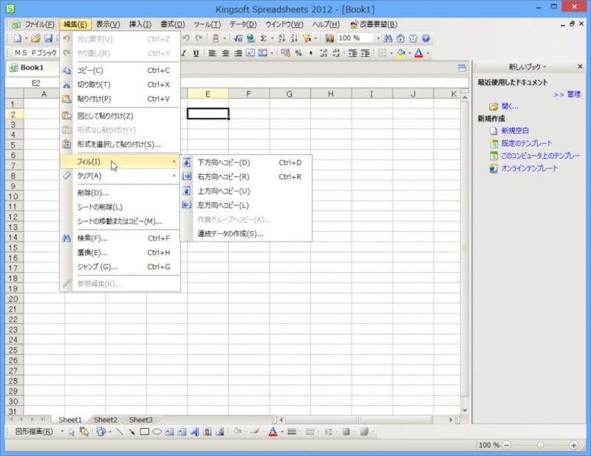Select the ascending sort icon
This screenshot has height=456, width=591.
pyautogui.click(x=280, y=38)
